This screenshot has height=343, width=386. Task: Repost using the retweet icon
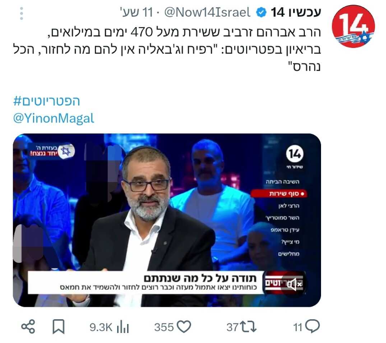pyautogui.click(x=248, y=327)
